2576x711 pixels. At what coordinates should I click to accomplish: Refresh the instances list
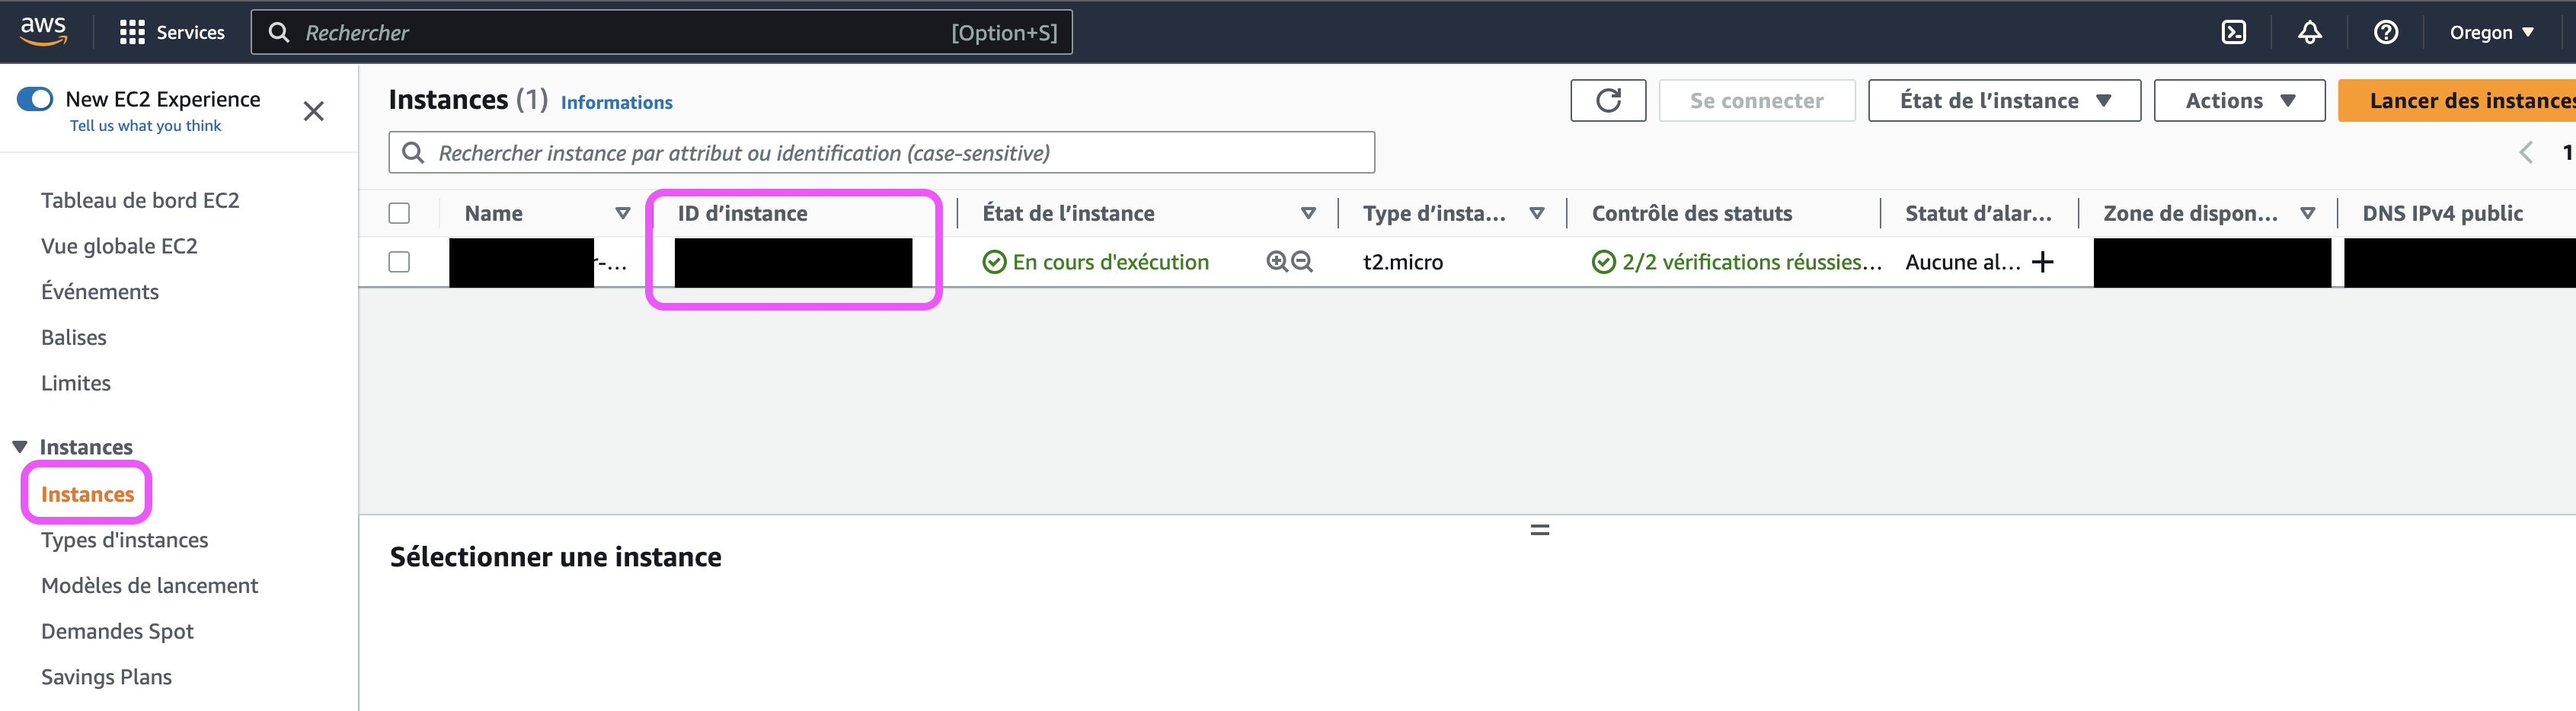1608,100
